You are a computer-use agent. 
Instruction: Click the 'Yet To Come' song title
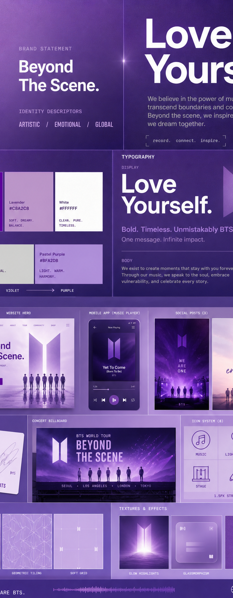(x=114, y=367)
